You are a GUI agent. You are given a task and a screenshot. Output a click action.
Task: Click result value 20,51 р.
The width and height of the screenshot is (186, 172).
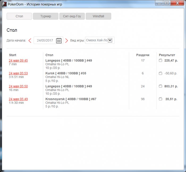click(x=171, y=99)
